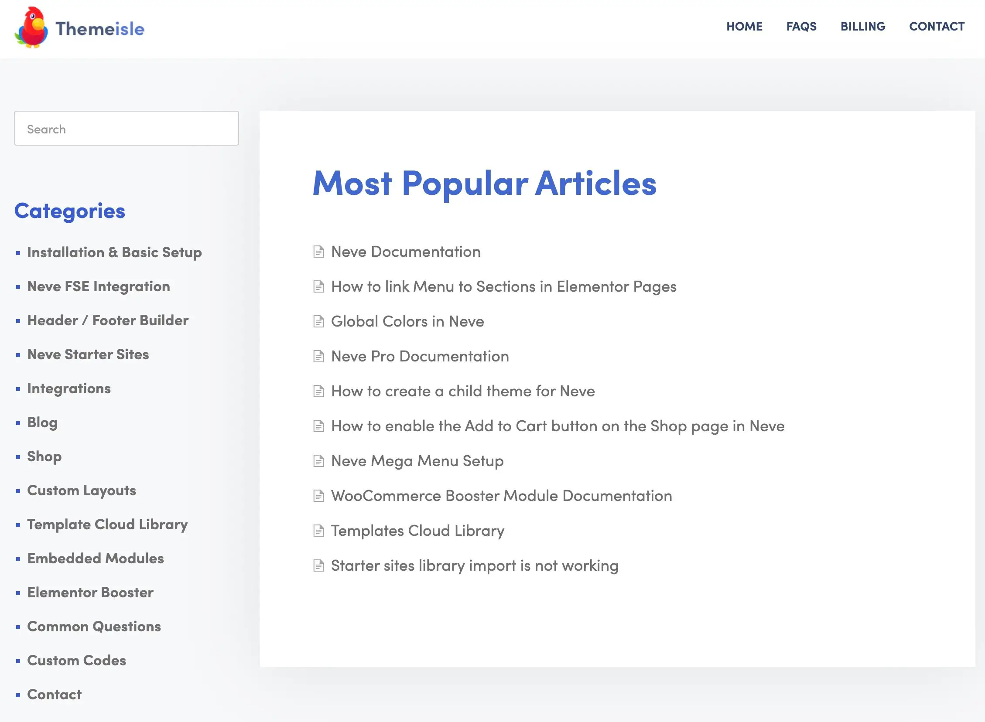985x722 pixels.
Task: Click the document icon beside How to enable Add to Cart
Action: coord(319,426)
